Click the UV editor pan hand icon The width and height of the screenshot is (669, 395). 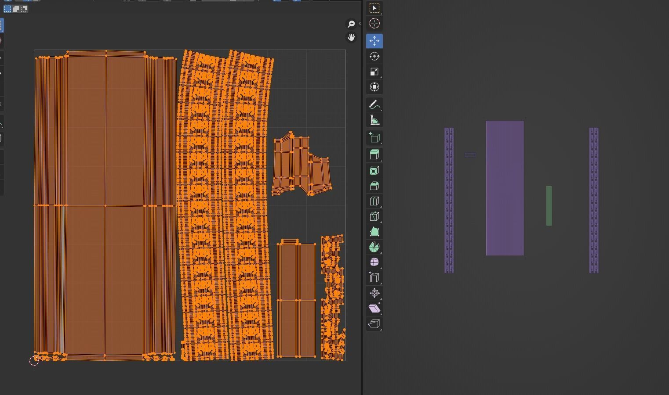pyautogui.click(x=351, y=37)
